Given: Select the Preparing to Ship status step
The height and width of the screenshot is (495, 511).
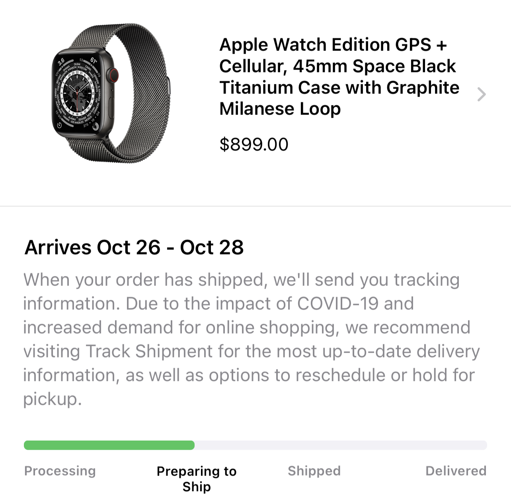Looking at the screenshot, I should pos(197,479).
